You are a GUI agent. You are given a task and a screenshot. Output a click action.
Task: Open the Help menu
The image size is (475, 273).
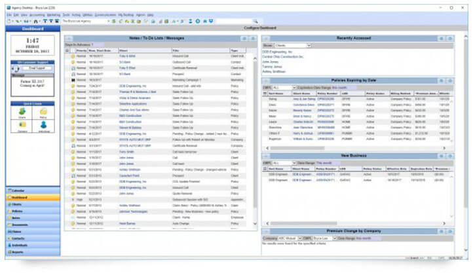(150, 15)
